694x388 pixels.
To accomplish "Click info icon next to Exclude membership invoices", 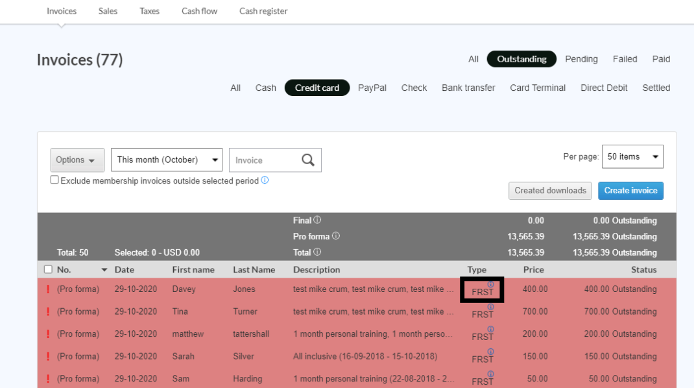I will point(265,180).
